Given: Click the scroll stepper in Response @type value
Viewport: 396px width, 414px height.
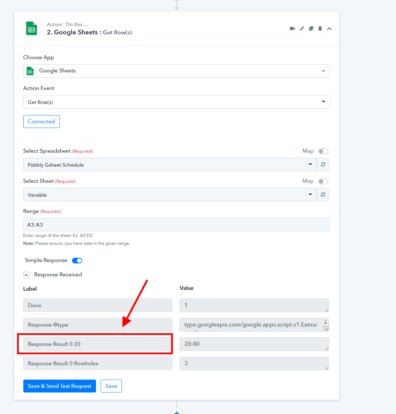Looking at the screenshot, I should click(x=325, y=322).
